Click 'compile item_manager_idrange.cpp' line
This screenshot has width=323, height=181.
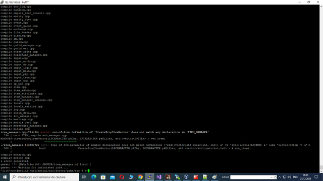click(26, 100)
